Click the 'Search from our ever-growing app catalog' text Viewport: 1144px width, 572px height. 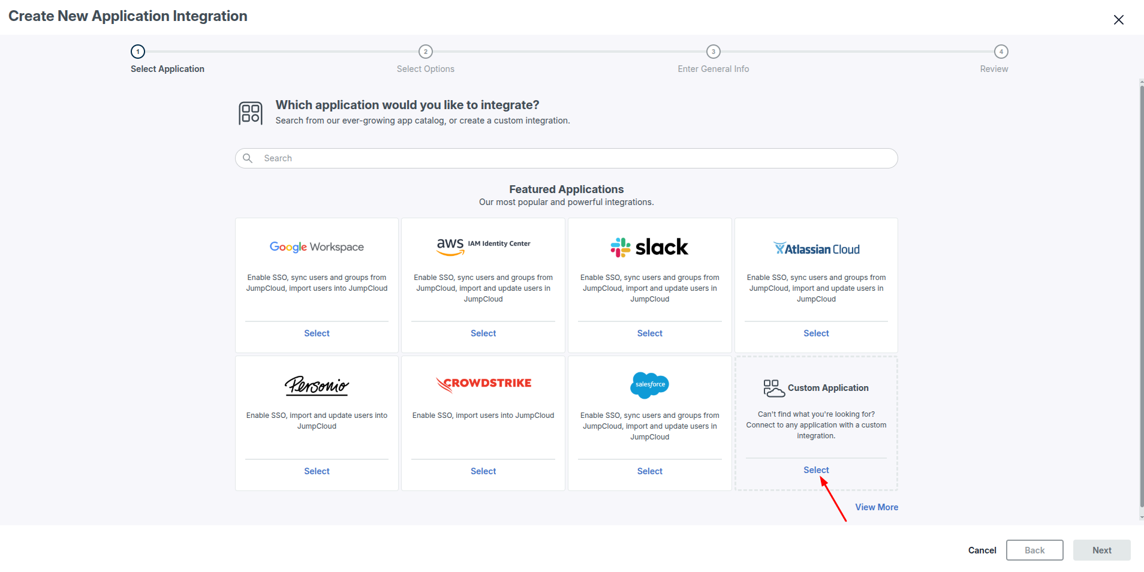pos(423,121)
